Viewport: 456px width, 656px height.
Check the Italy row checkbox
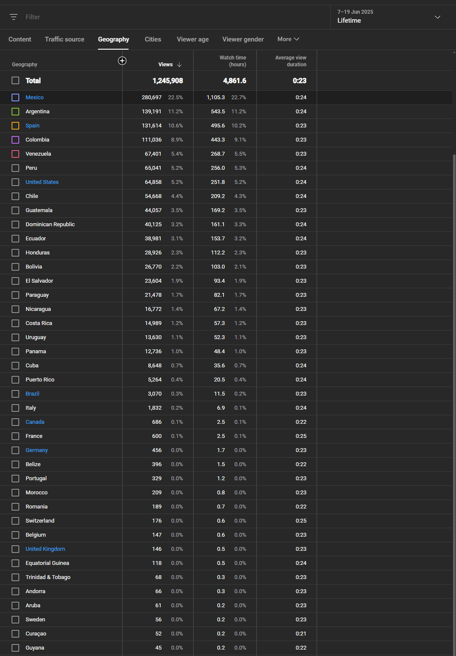pos(15,408)
